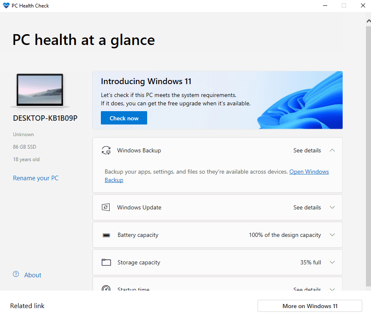The width and height of the screenshot is (371, 316).
Task: Show Startup time details
Action: tap(307, 289)
